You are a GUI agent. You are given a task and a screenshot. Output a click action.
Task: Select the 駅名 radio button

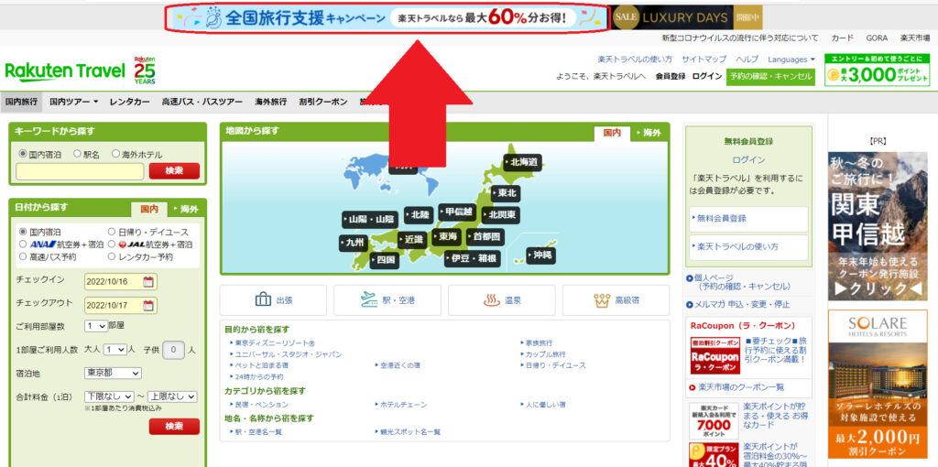pyautogui.click(x=77, y=154)
